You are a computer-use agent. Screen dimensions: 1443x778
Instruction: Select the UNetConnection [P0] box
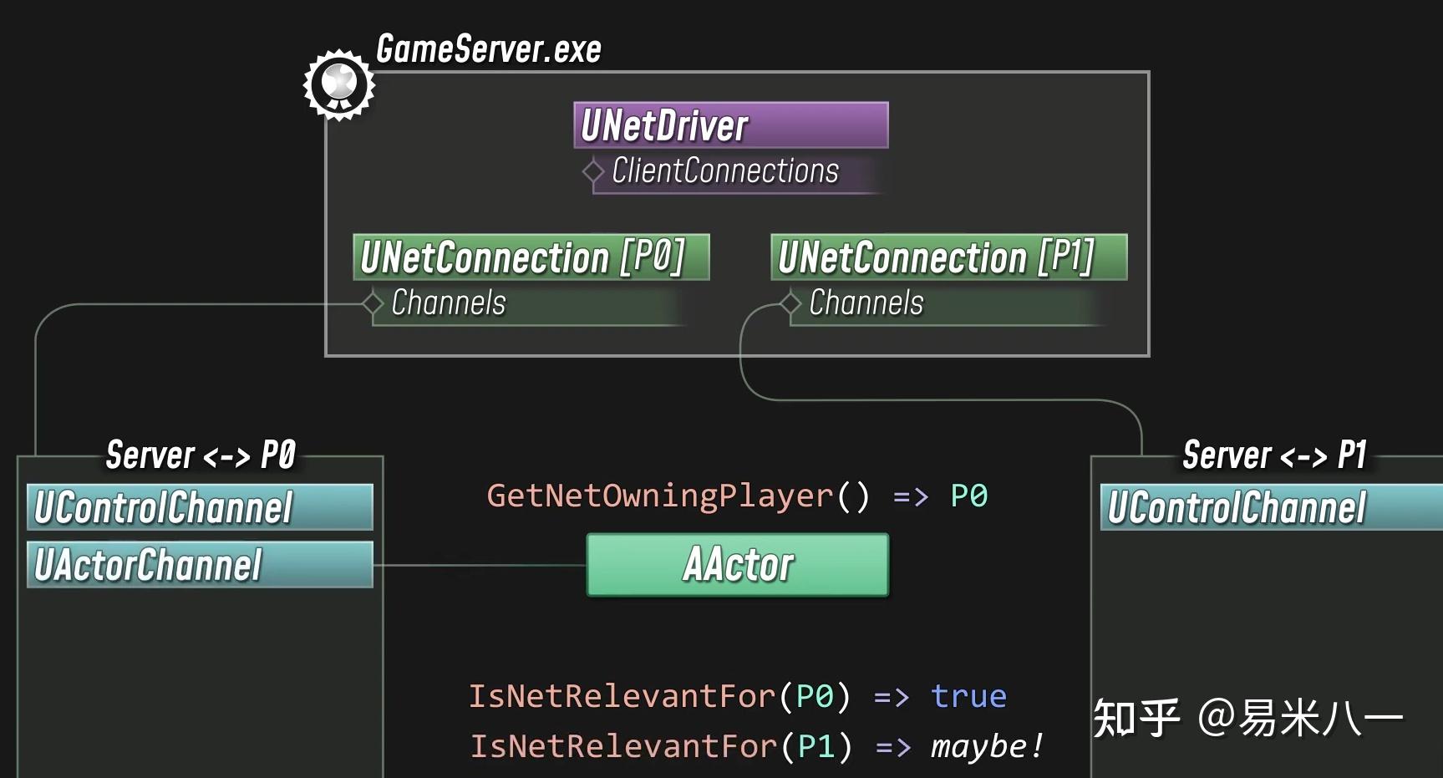(531, 257)
